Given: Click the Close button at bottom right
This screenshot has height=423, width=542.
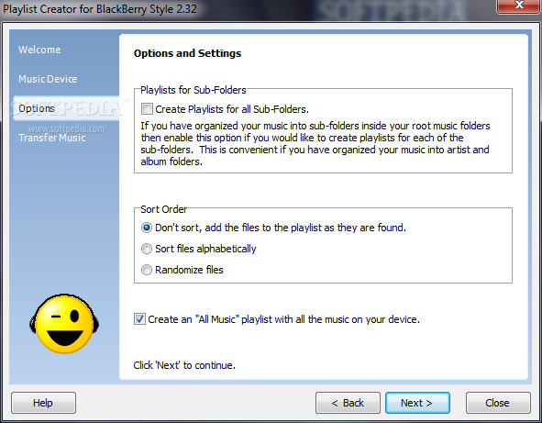Looking at the screenshot, I should [x=498, y=403].
